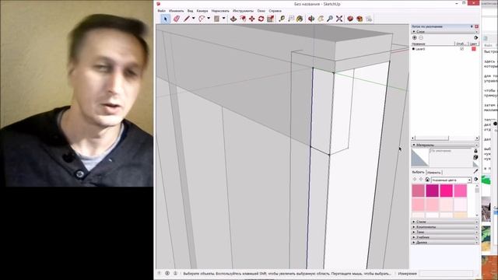Open Extension Warehouse from toolbar
Image resolution: width=498 pixels, height=280 pixels.
click(359, 19)
